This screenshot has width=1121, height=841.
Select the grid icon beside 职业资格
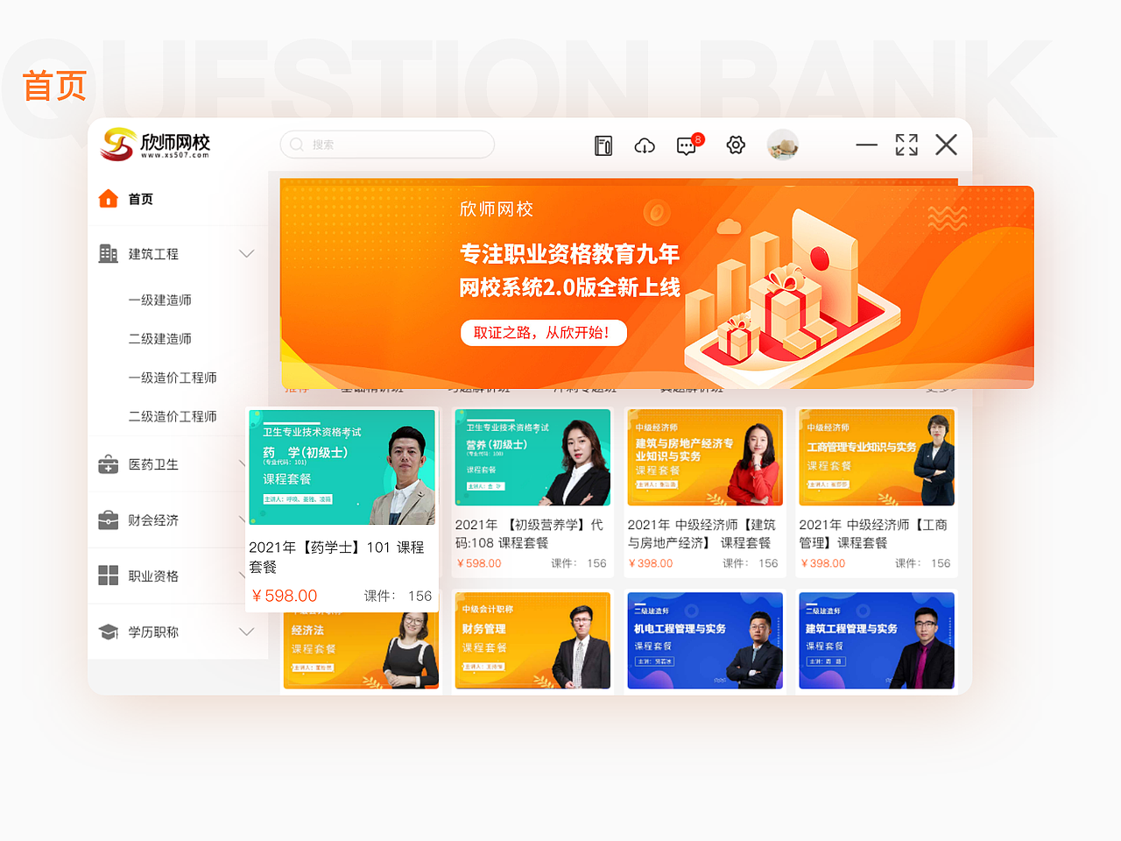click(108, 576)
